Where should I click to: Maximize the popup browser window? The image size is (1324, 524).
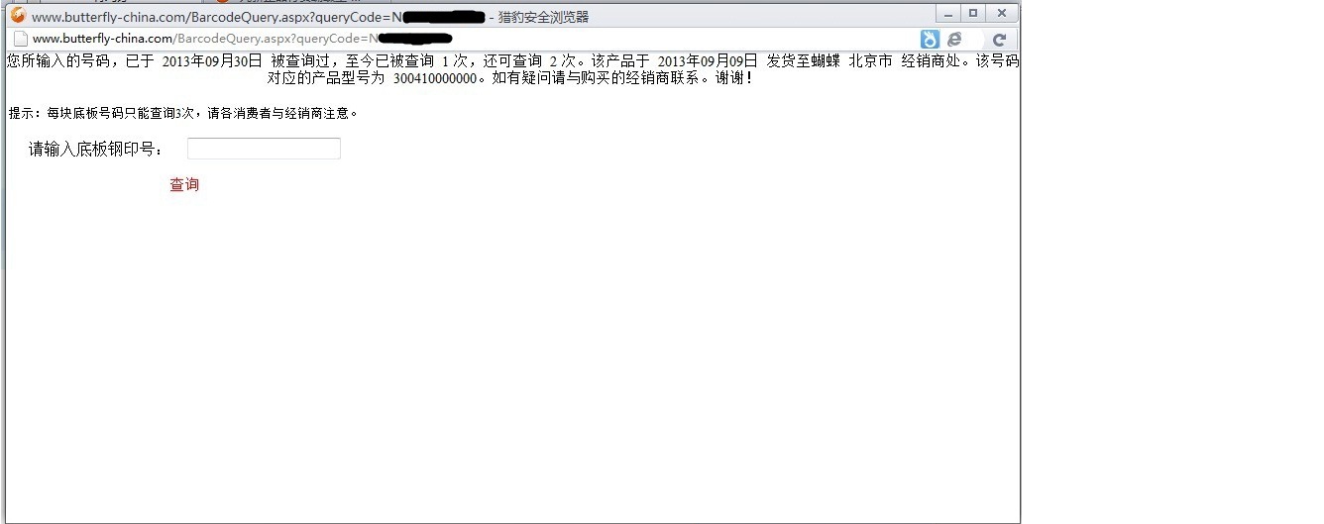click(x=973, y=13)
